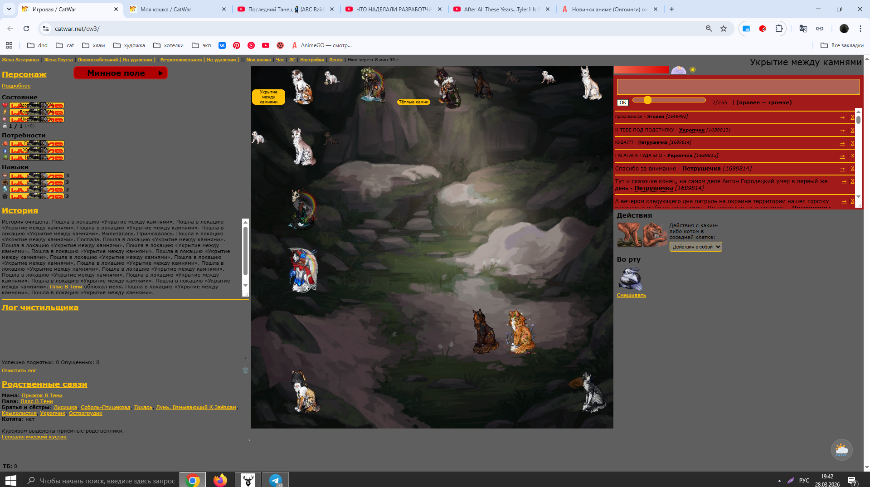This screenshot has width=870, height=487.
Task: Click 'Очистить лог' link
Action: [19, 370]
